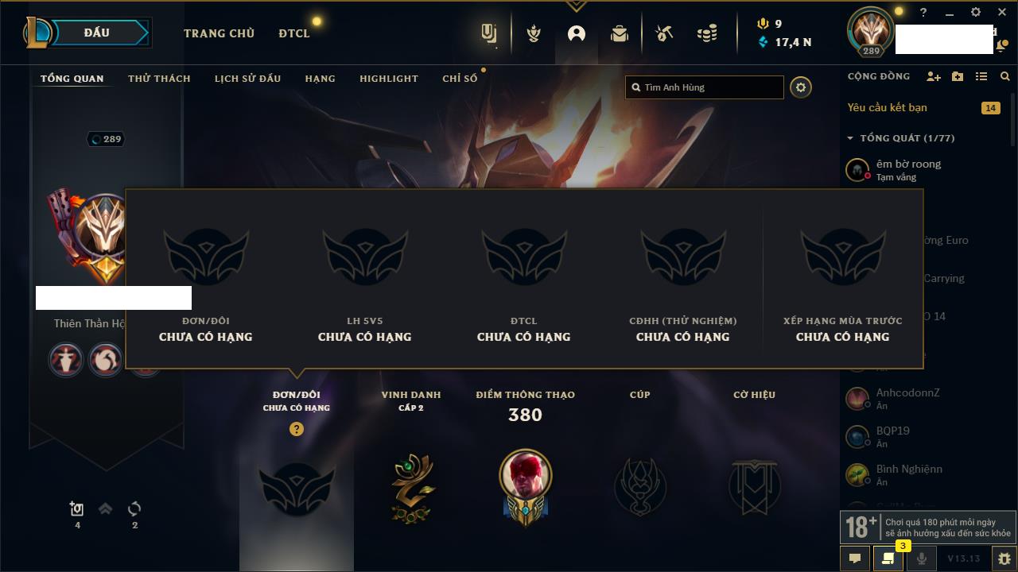The width and height of the screenshot is (1018, 572).
Task: Open the Profile icon in top bar
Action: click(577, 33)
